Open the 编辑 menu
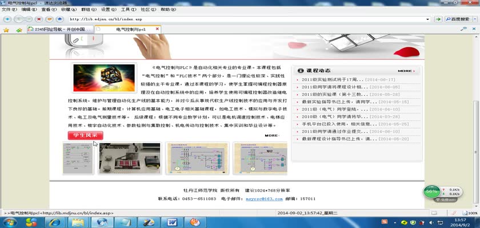The image size is (480, 228). [x=29, y=10]
